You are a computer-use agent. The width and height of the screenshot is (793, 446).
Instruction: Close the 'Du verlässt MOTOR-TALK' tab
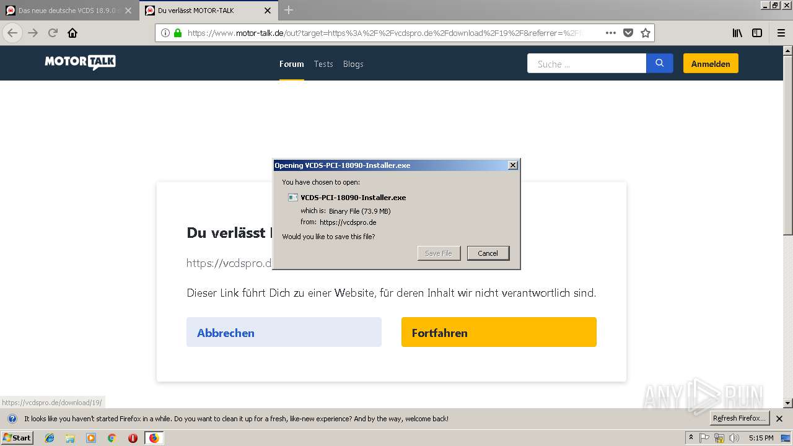[268, 11]
